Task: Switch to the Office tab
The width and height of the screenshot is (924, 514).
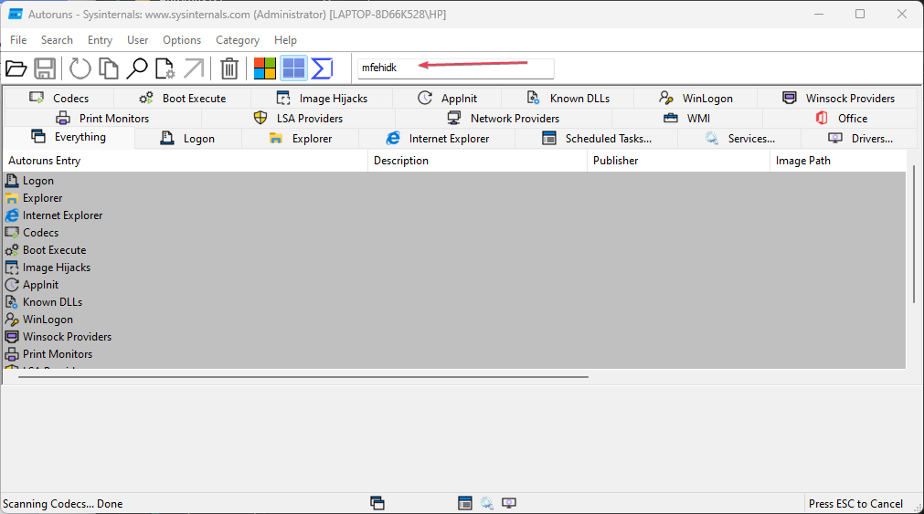Action: [x=841, y=119]
